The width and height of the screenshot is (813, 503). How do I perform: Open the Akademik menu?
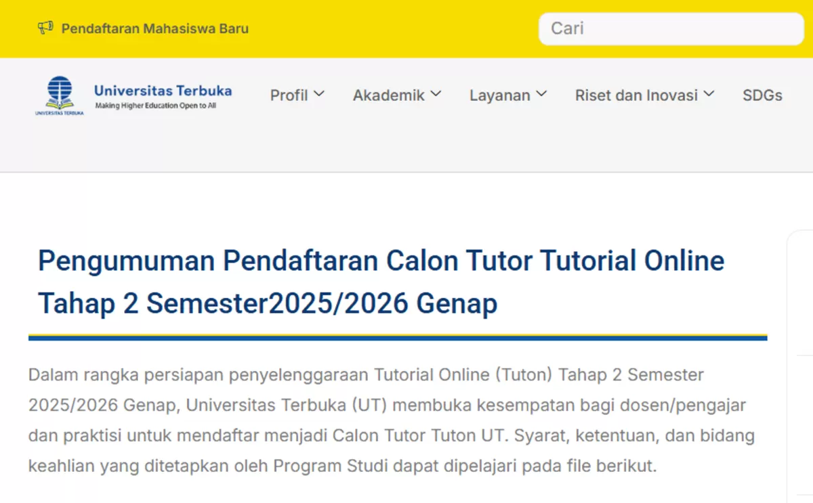[389, 95]
